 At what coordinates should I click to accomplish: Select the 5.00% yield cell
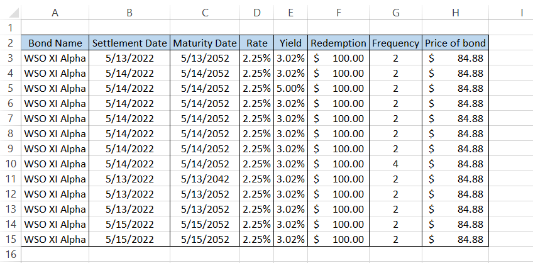tap(290, 88)
